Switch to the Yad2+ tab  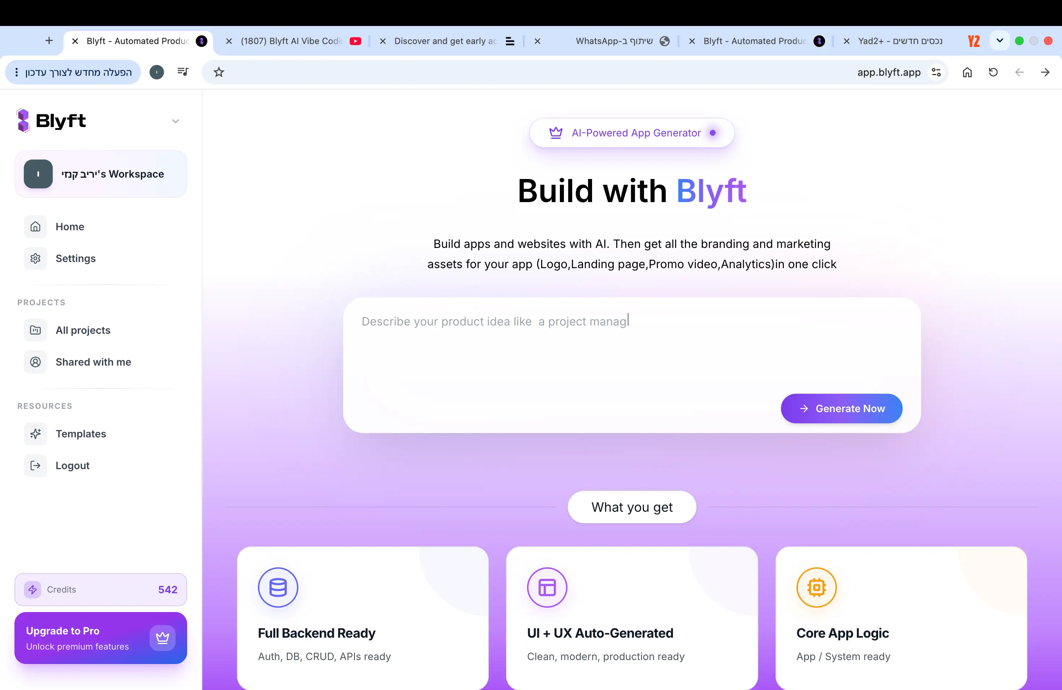[x=910, y=41]
